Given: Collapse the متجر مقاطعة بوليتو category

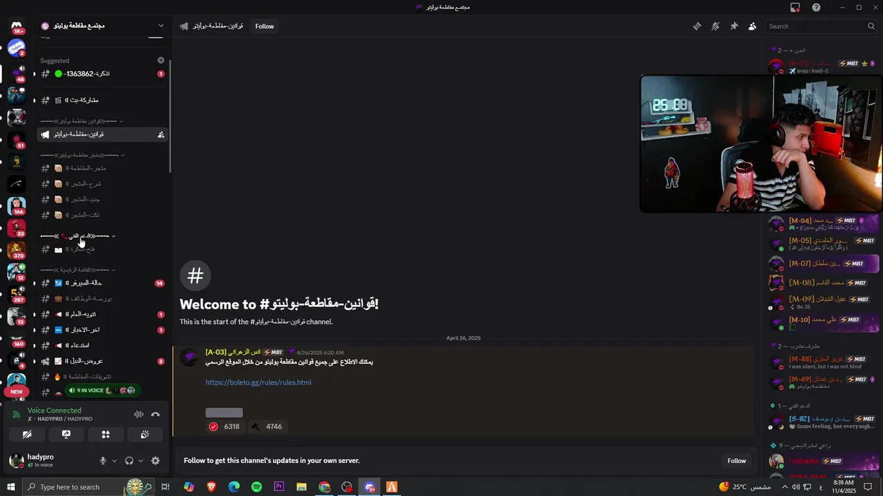Looking at the screenshot, I should pyautogui.click(x=82, y=155).
